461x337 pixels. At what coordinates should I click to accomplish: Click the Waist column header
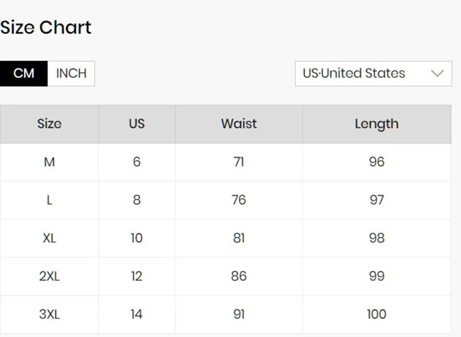point(239,123)
